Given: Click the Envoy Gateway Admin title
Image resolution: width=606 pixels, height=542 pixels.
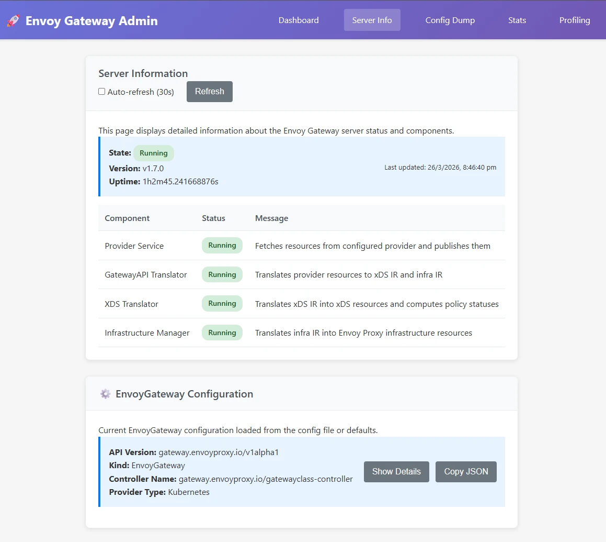Looking at the screenshot, I should coord(92,20).
